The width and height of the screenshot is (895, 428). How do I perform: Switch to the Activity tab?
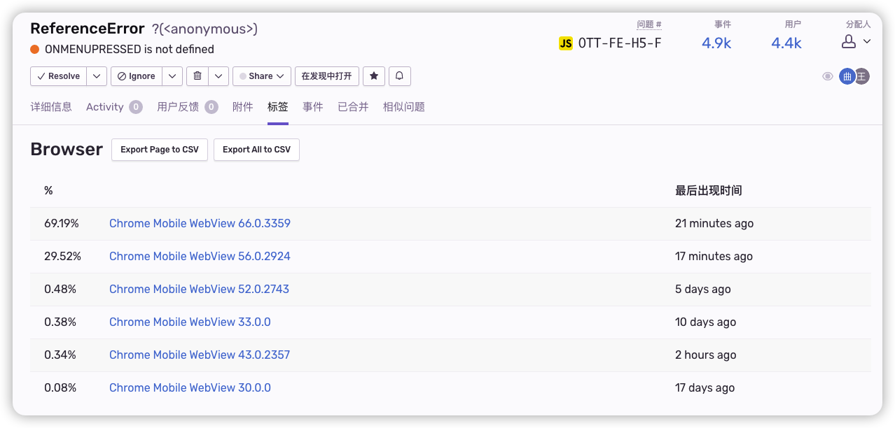106,106
